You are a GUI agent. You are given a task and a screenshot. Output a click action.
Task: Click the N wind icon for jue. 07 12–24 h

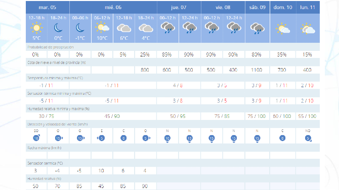point(189,139)
